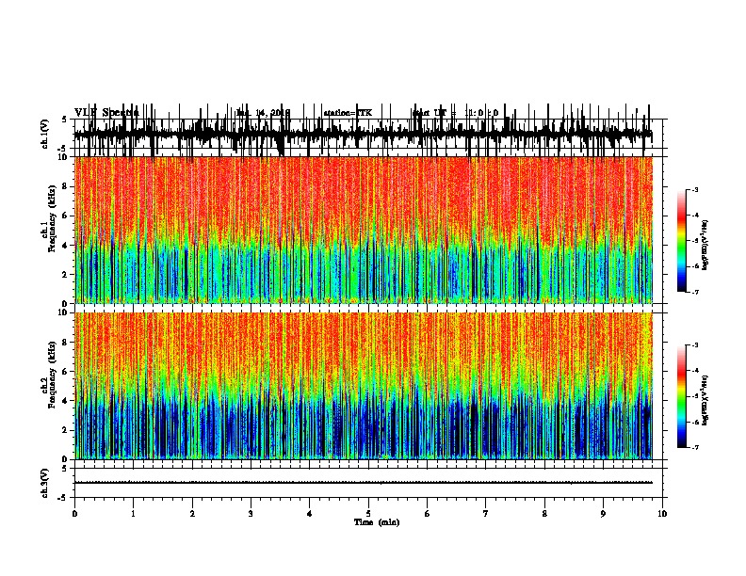Click the upper color scale bar for ch.1
Screen dimensions: 746x576
pos(681,241)
